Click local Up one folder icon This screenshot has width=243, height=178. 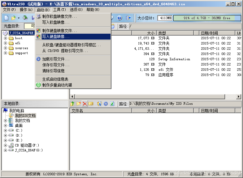(x=72, y=104)
